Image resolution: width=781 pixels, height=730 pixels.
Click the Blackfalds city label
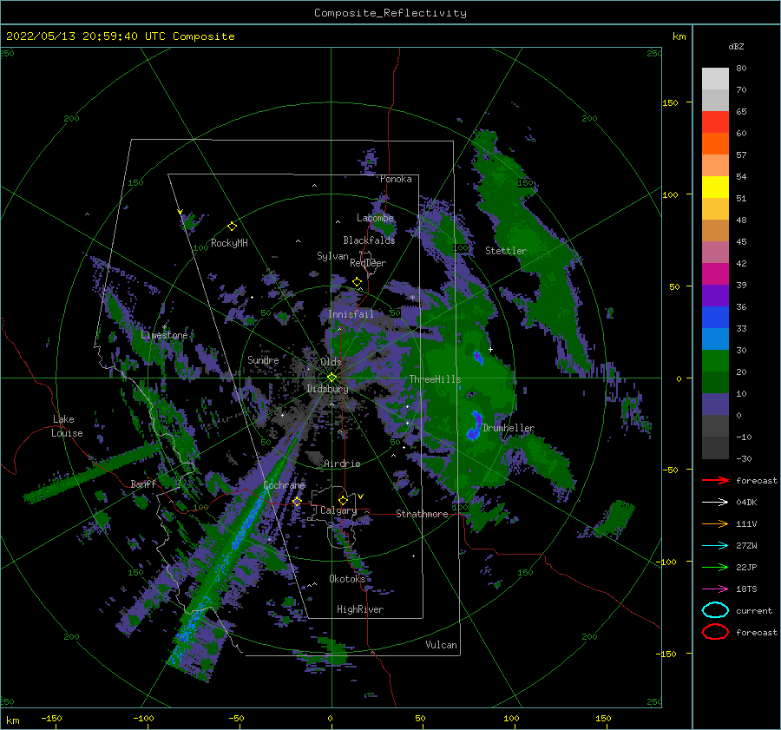[369, 240]
